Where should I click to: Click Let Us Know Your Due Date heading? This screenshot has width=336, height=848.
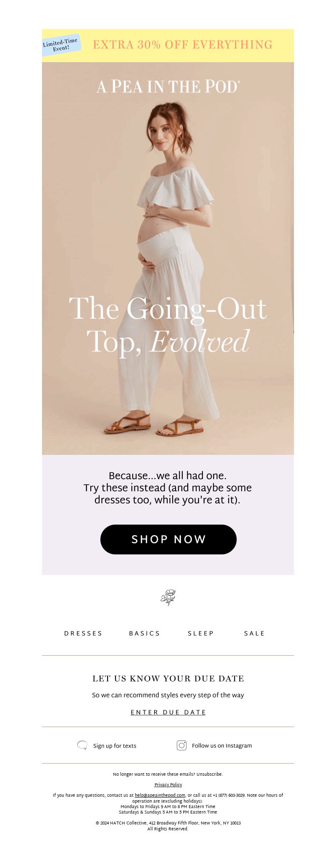pyautogui.click(x=168, y=678)
